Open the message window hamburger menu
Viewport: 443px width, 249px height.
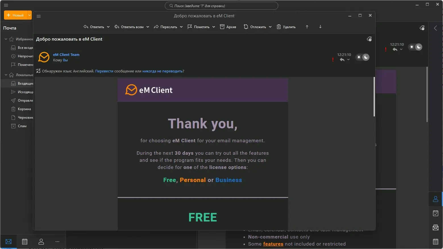[39, 16]
